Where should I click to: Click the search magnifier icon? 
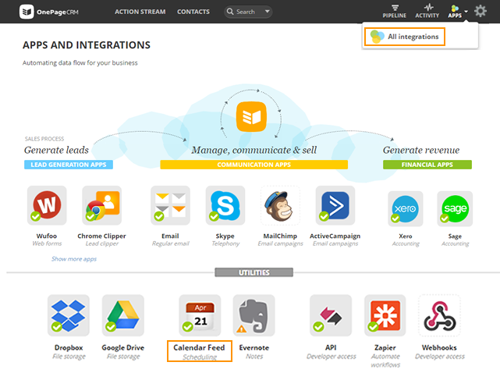coord(230,12)
